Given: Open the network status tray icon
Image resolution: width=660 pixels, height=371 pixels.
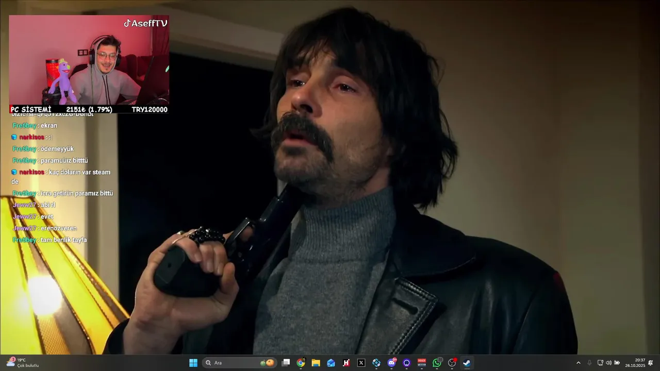Looking at the screenshot, I should [600, 363].
